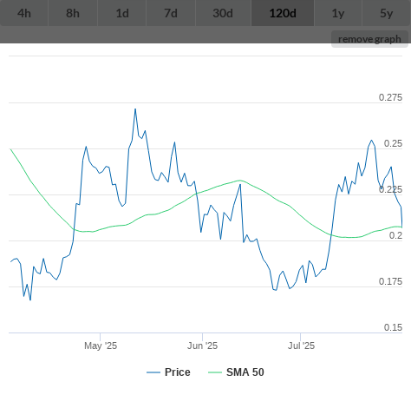Click the 0.2 y-axis value

(395, 235)
